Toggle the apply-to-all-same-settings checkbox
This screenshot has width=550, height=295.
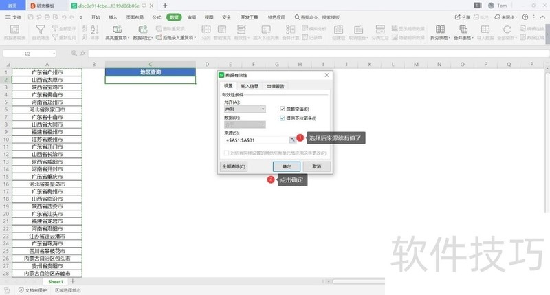point(227,153)
